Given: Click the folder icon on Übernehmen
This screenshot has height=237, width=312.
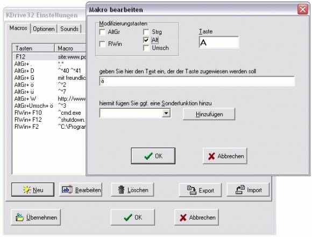Looking at the screenshot, I should point(20,217).
